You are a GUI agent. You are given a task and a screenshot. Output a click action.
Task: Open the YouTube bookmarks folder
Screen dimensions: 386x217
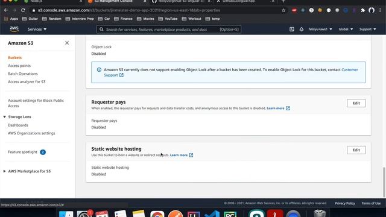(168, 19)
